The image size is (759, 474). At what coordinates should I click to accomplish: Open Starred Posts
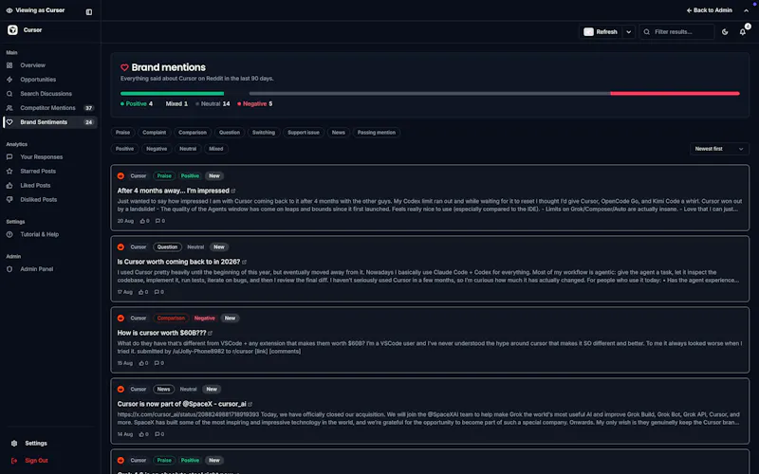click(50, 172)
